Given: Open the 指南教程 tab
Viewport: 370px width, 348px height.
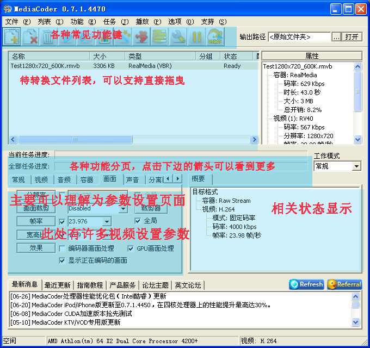Looking at the screenshot, I should click(90, 285).
